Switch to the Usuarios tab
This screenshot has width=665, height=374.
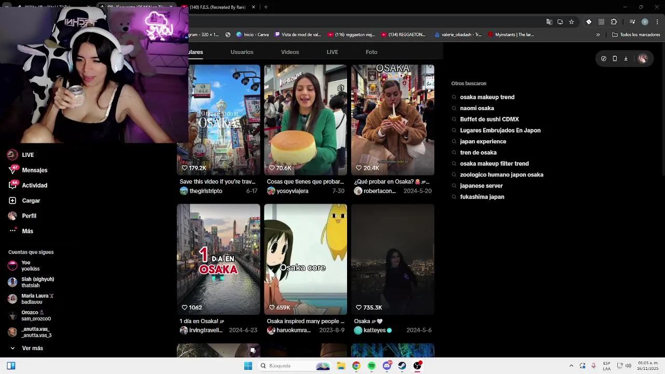(x=242, y=52)
